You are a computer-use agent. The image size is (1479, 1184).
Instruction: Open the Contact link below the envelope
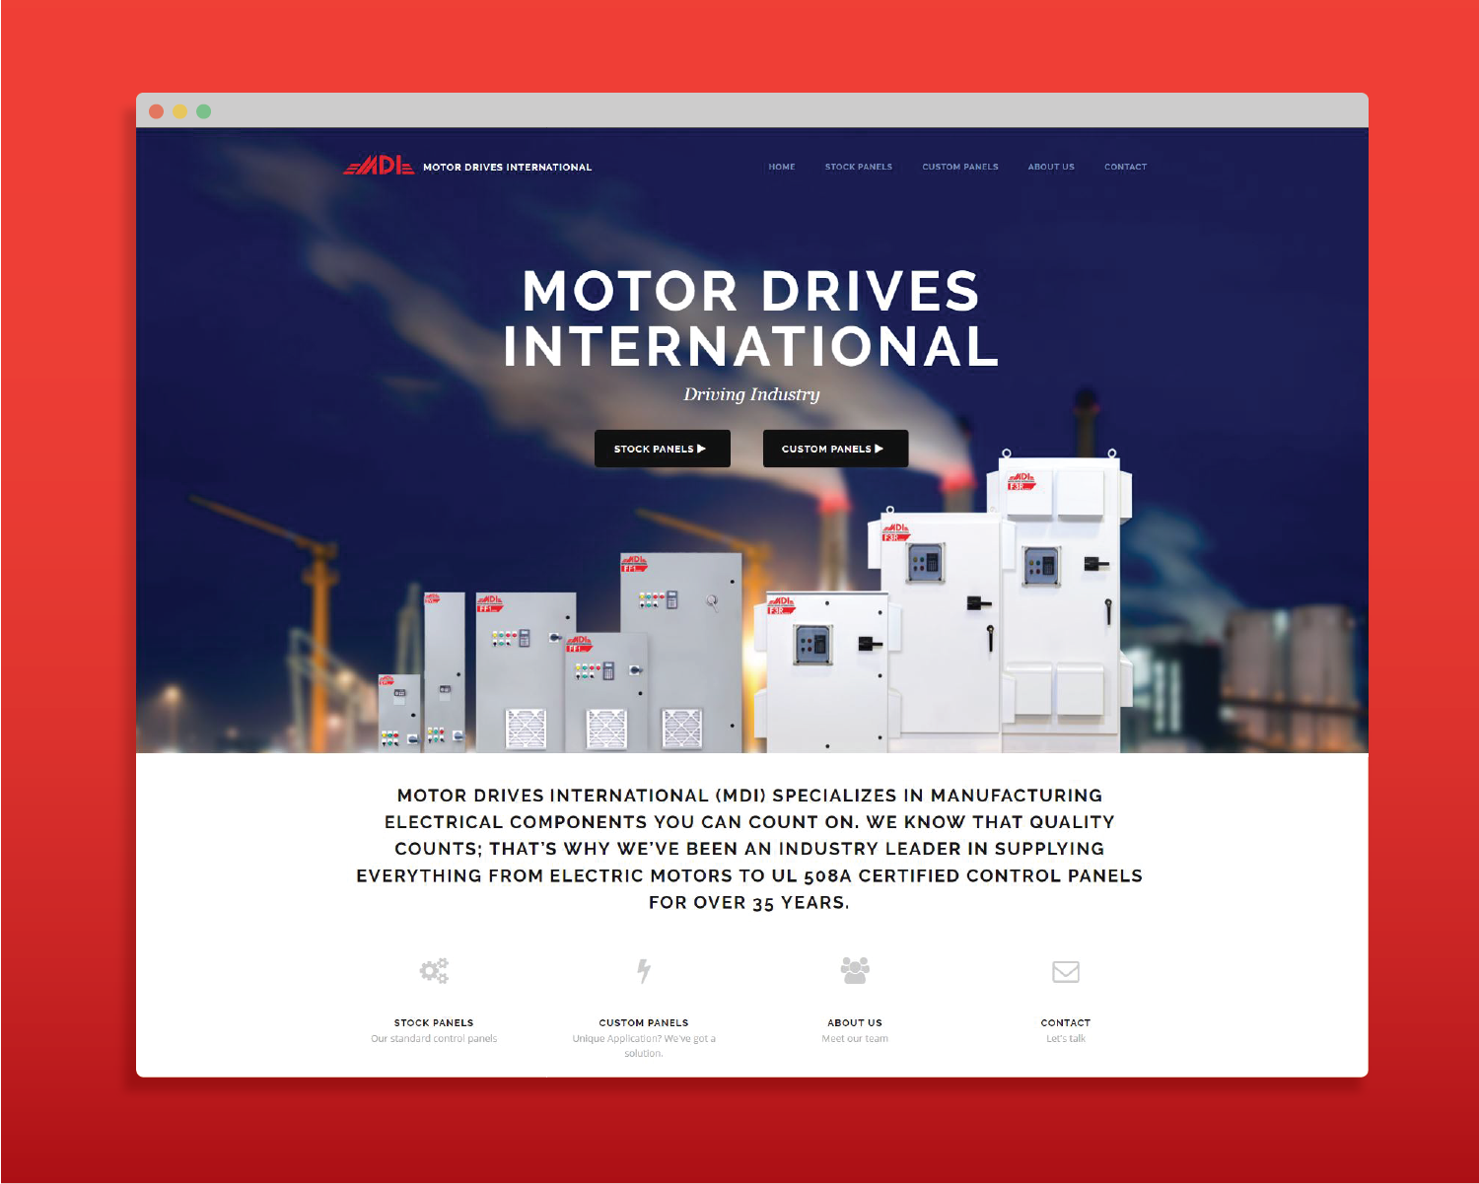tap(1066, 1022)
